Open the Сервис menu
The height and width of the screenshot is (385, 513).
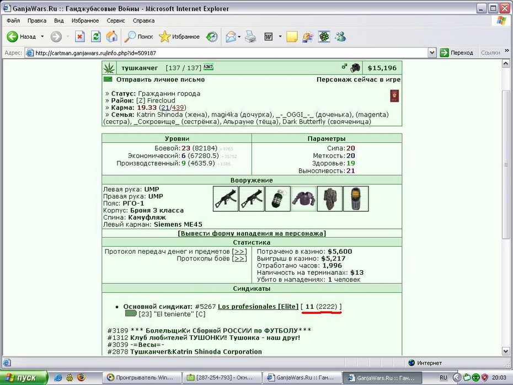pos(116,20)
